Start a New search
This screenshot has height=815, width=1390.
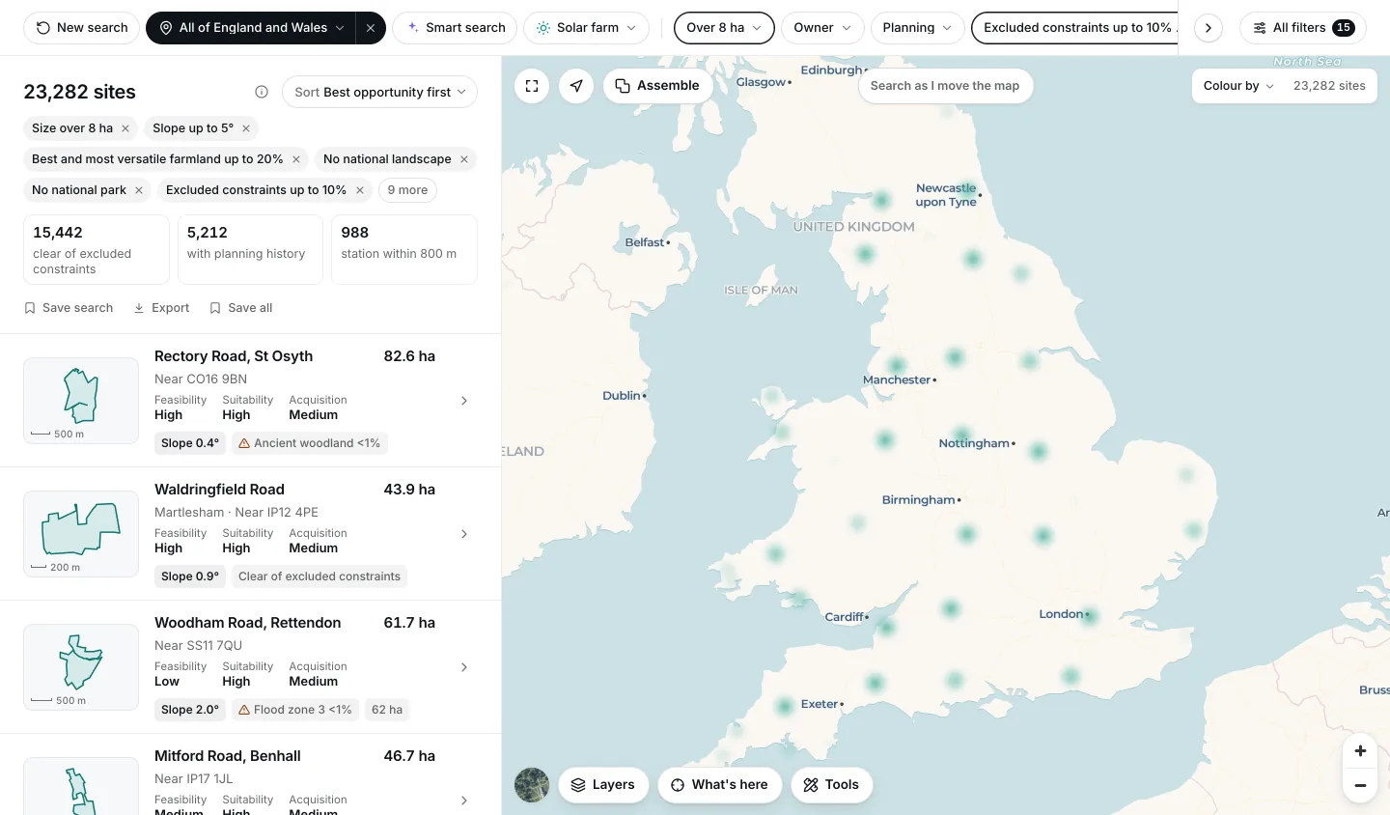pyautogui.click(x=81, y=28)
